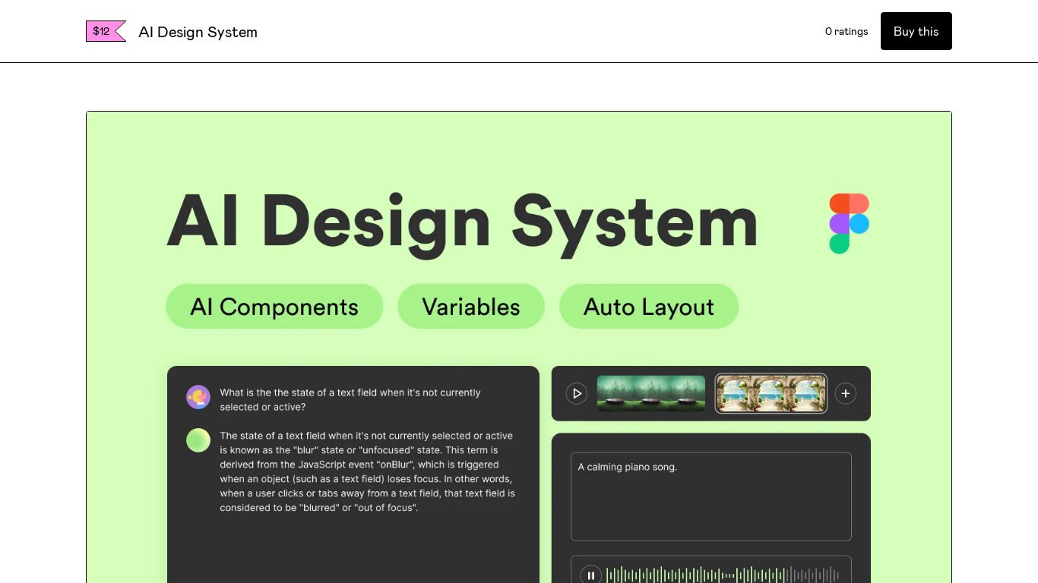Image resolution: width=1038 pixels, height=583 pixels.
Task: Select the Auto Layout pill
Action: coord(648,307)
